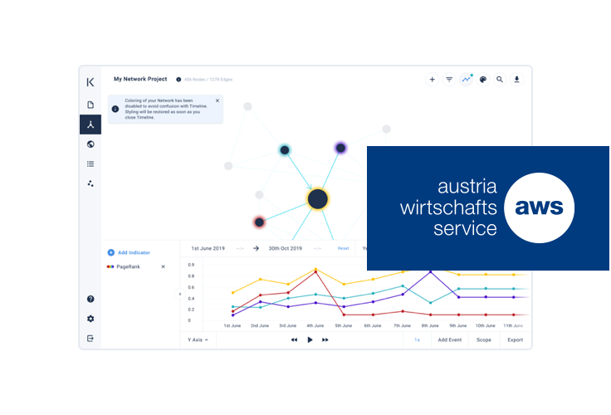Remove the PageRank indicator
611x415 pixels.
click(163, 267)
